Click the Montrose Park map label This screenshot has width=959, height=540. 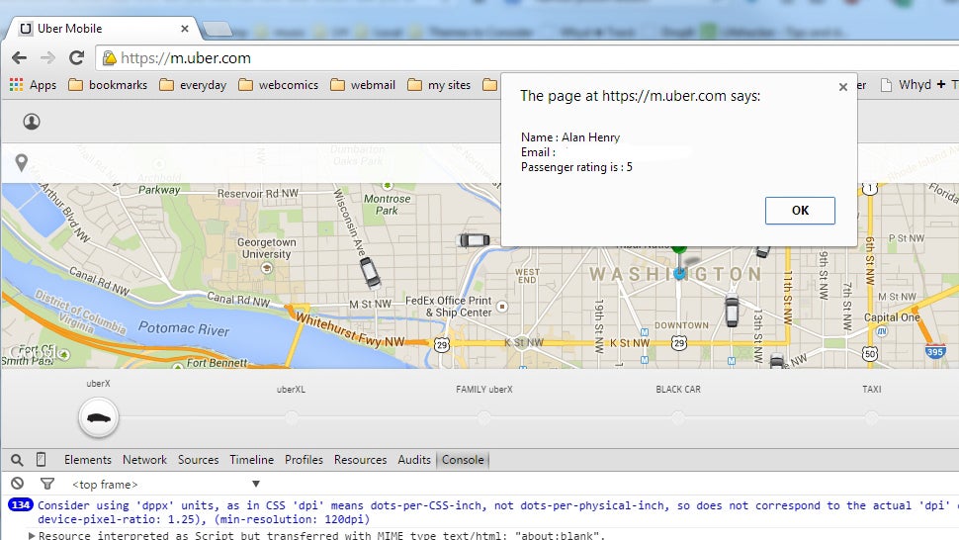point(388,205)
